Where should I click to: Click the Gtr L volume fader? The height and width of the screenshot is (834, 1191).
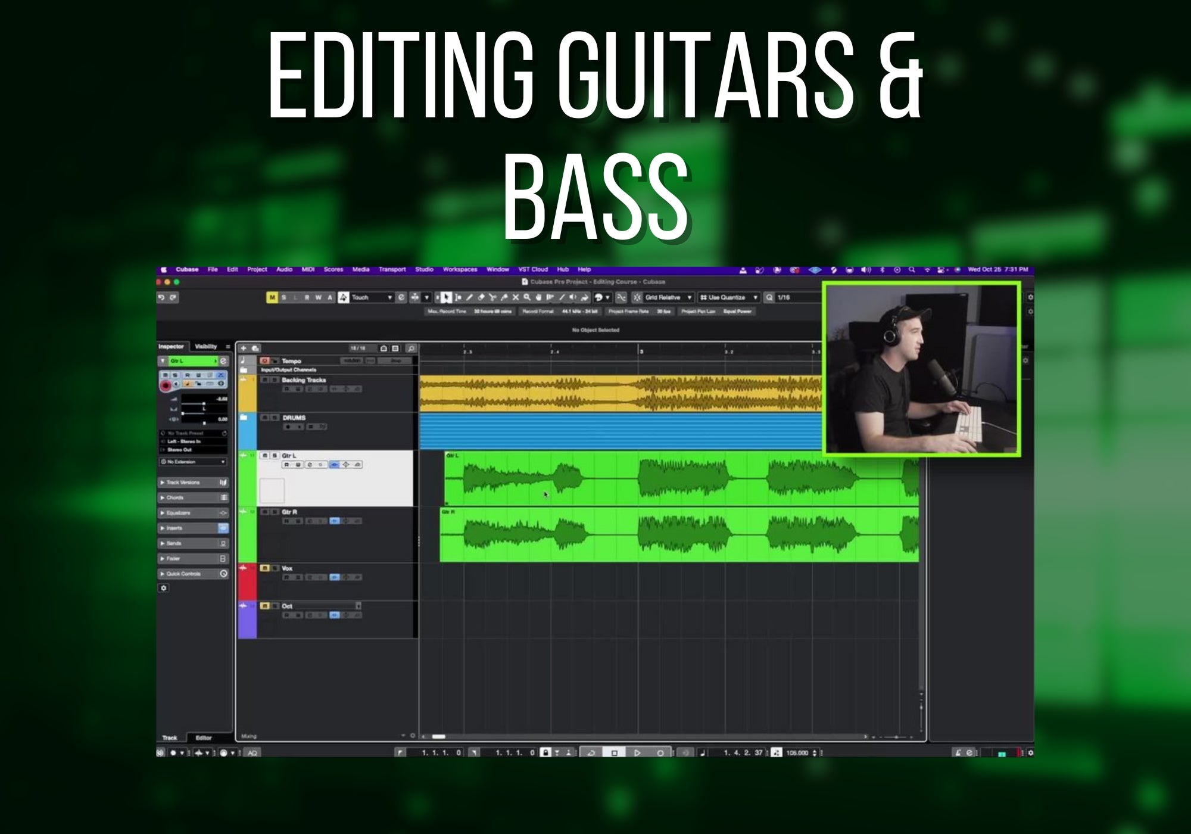coord(203,403)
